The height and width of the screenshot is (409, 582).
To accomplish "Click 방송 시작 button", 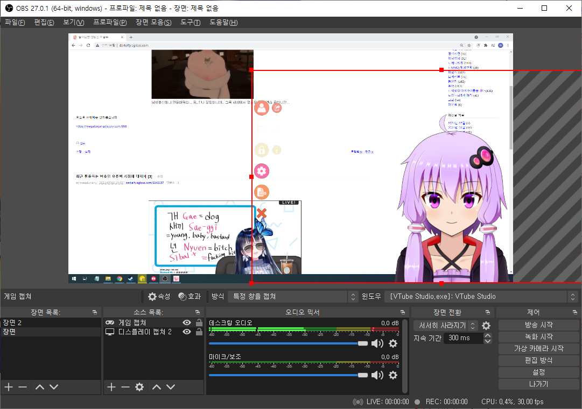I will [x=538, y=325].
